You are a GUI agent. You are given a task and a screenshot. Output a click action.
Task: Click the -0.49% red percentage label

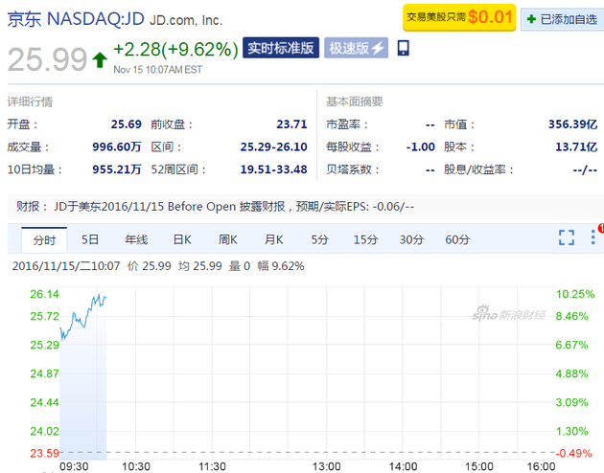pos(573,454)
